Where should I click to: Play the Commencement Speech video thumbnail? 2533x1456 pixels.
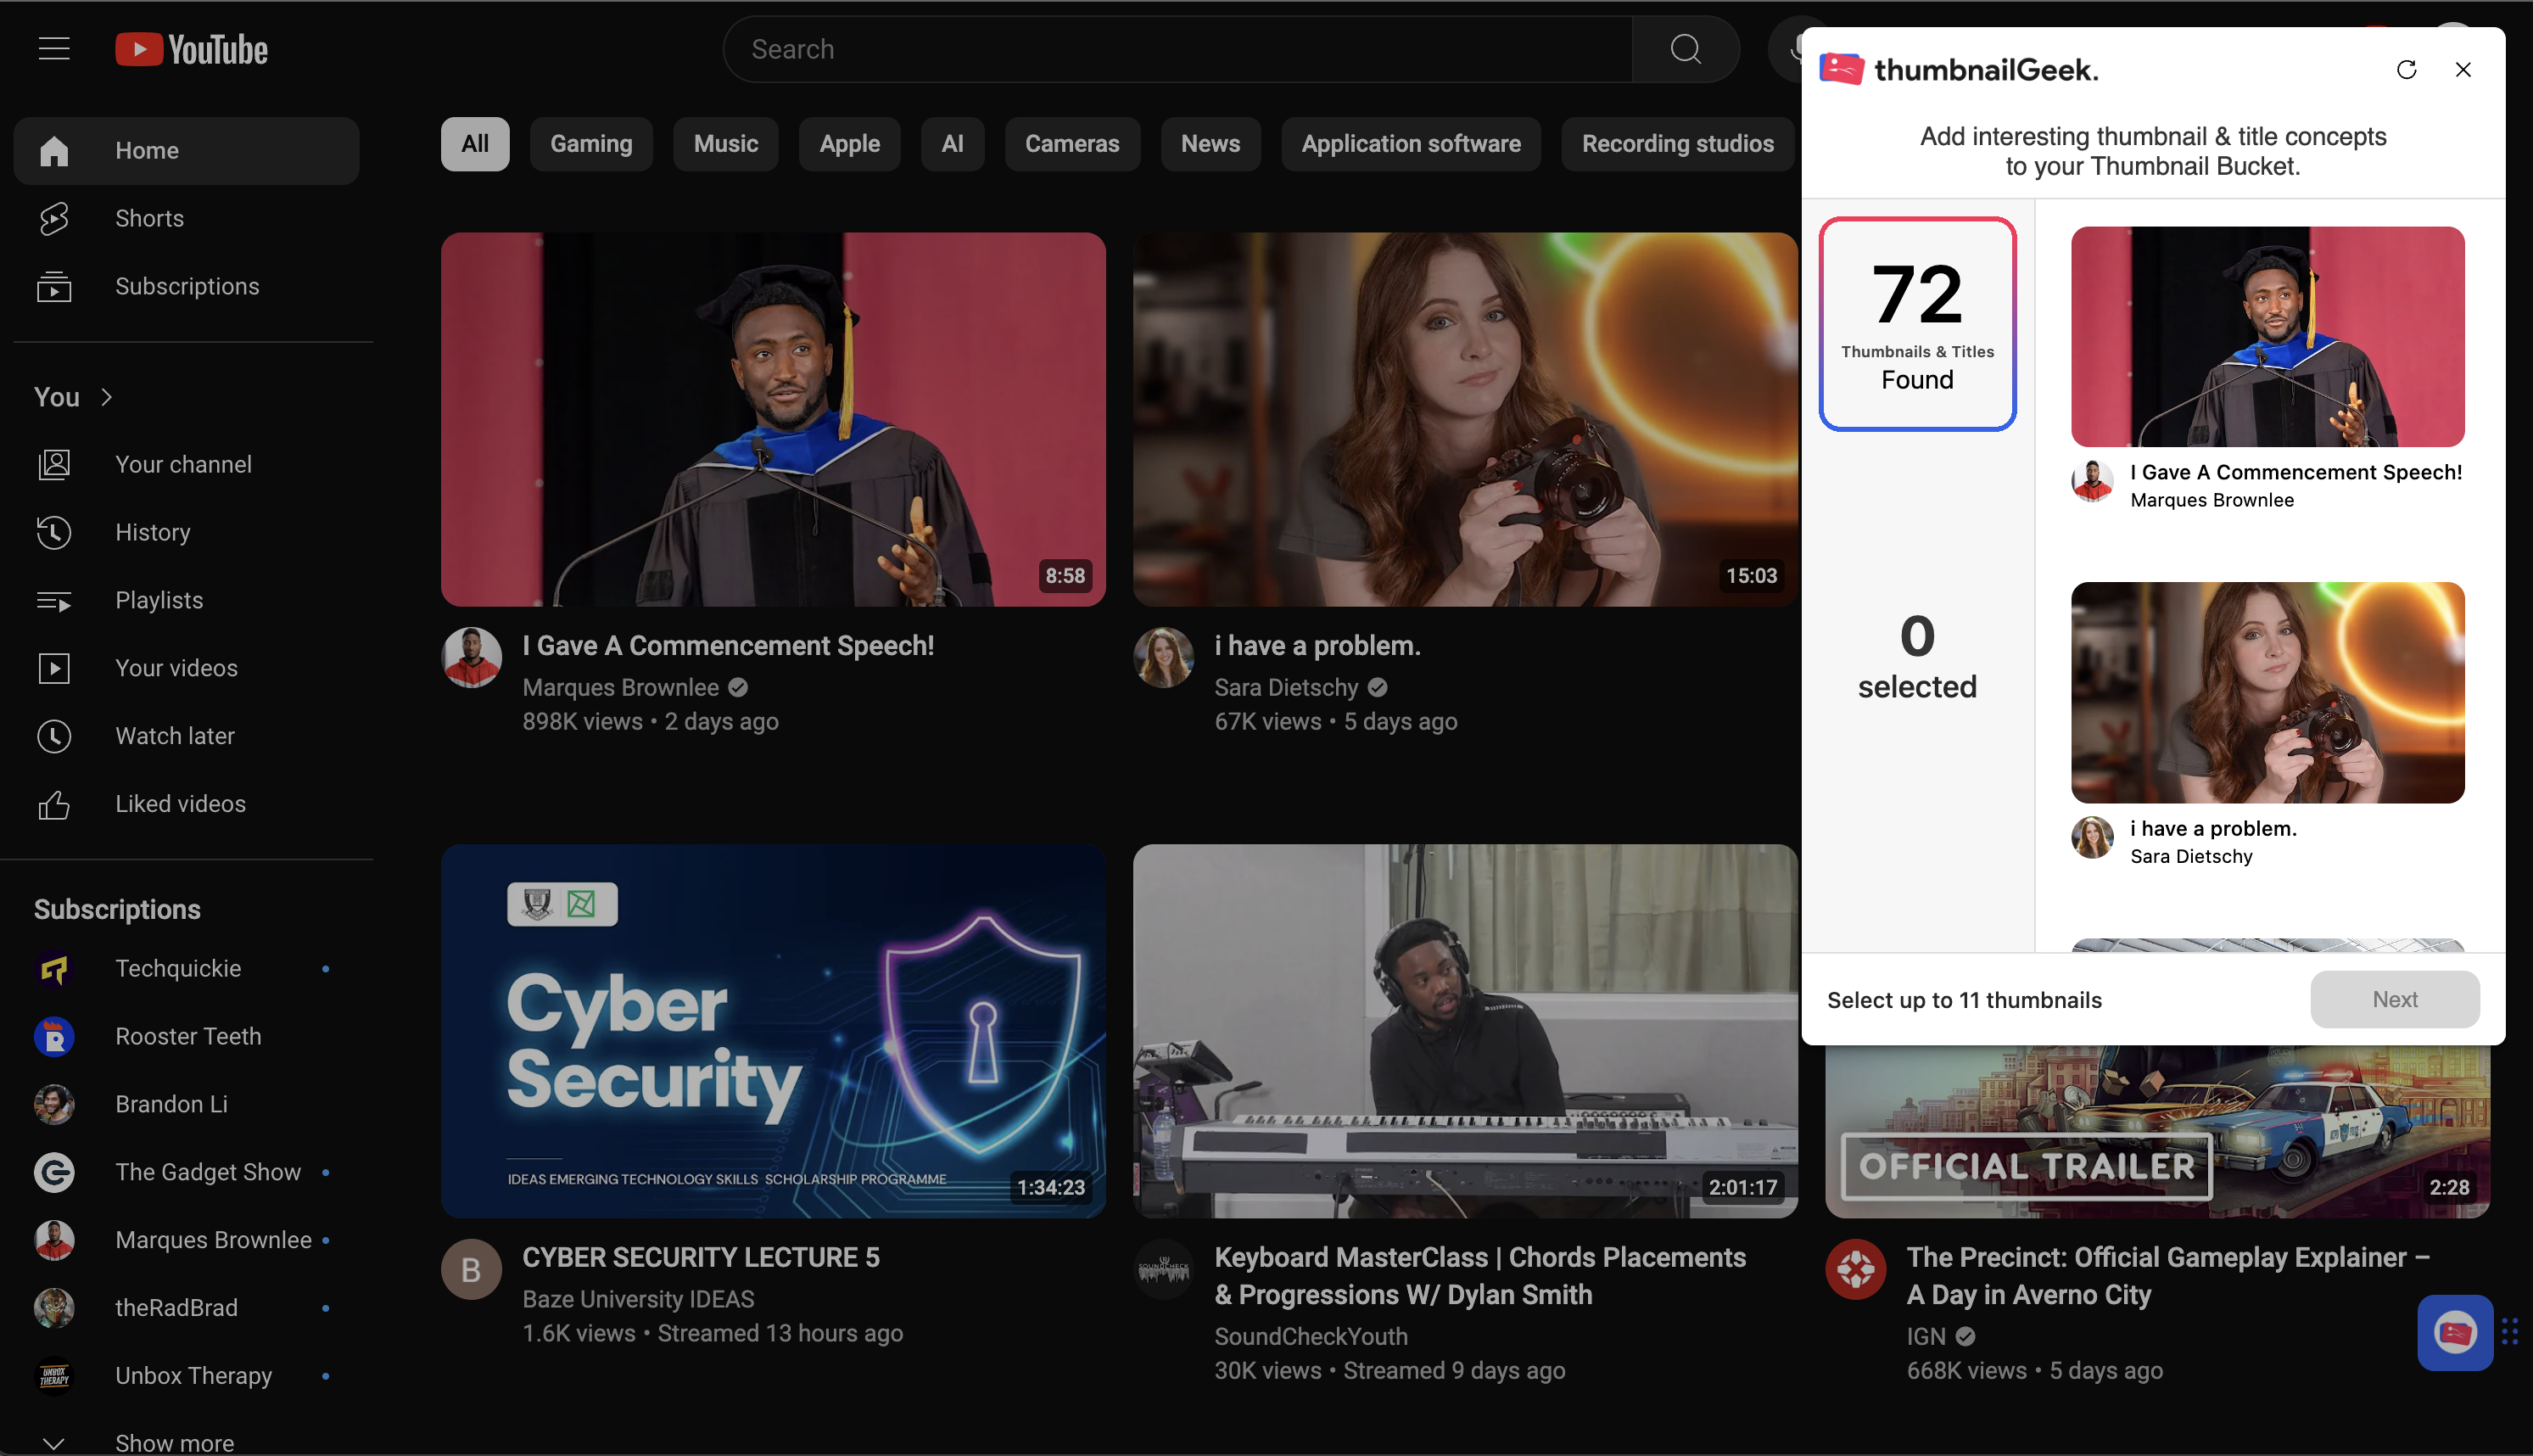[773, 419]
